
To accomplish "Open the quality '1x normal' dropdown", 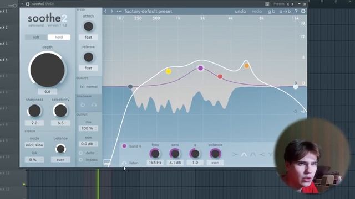I will (89, 87).
